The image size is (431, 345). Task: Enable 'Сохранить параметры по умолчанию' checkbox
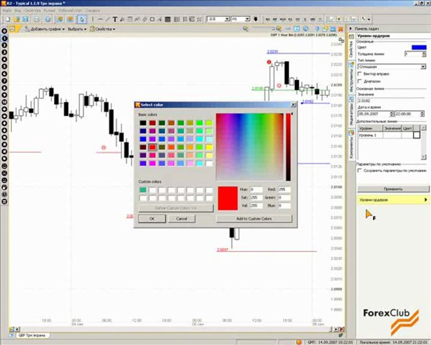click(x=360, y=171)
